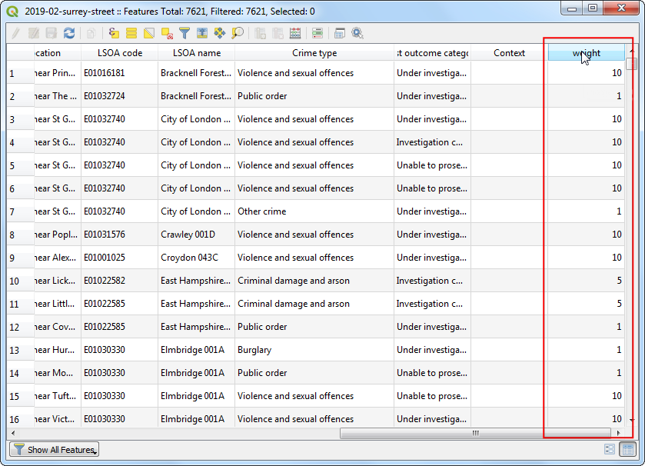Image resolution: width=645 pixels, height=466 pixels.
Task: Click the vertical scrollbar down arrow
Action: 631,421
